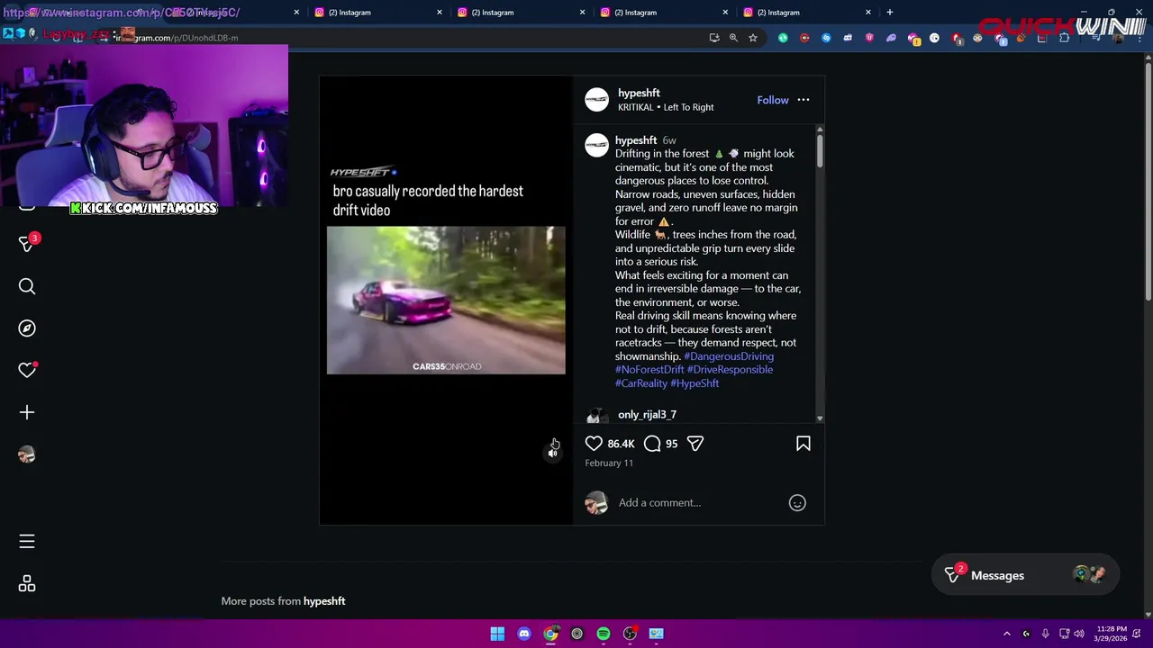
Task: Click the #DriveResponsible hashtag
Action: click(730, 370)
